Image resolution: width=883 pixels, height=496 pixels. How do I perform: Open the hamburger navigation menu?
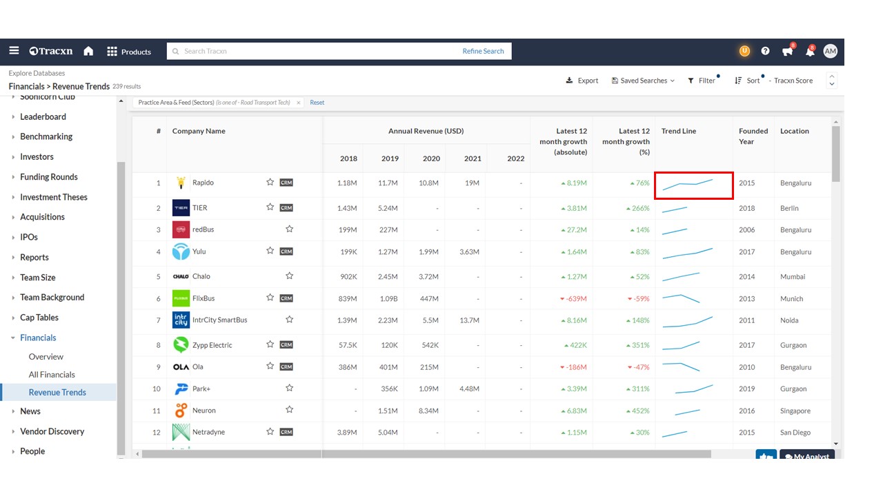point(14,51)
